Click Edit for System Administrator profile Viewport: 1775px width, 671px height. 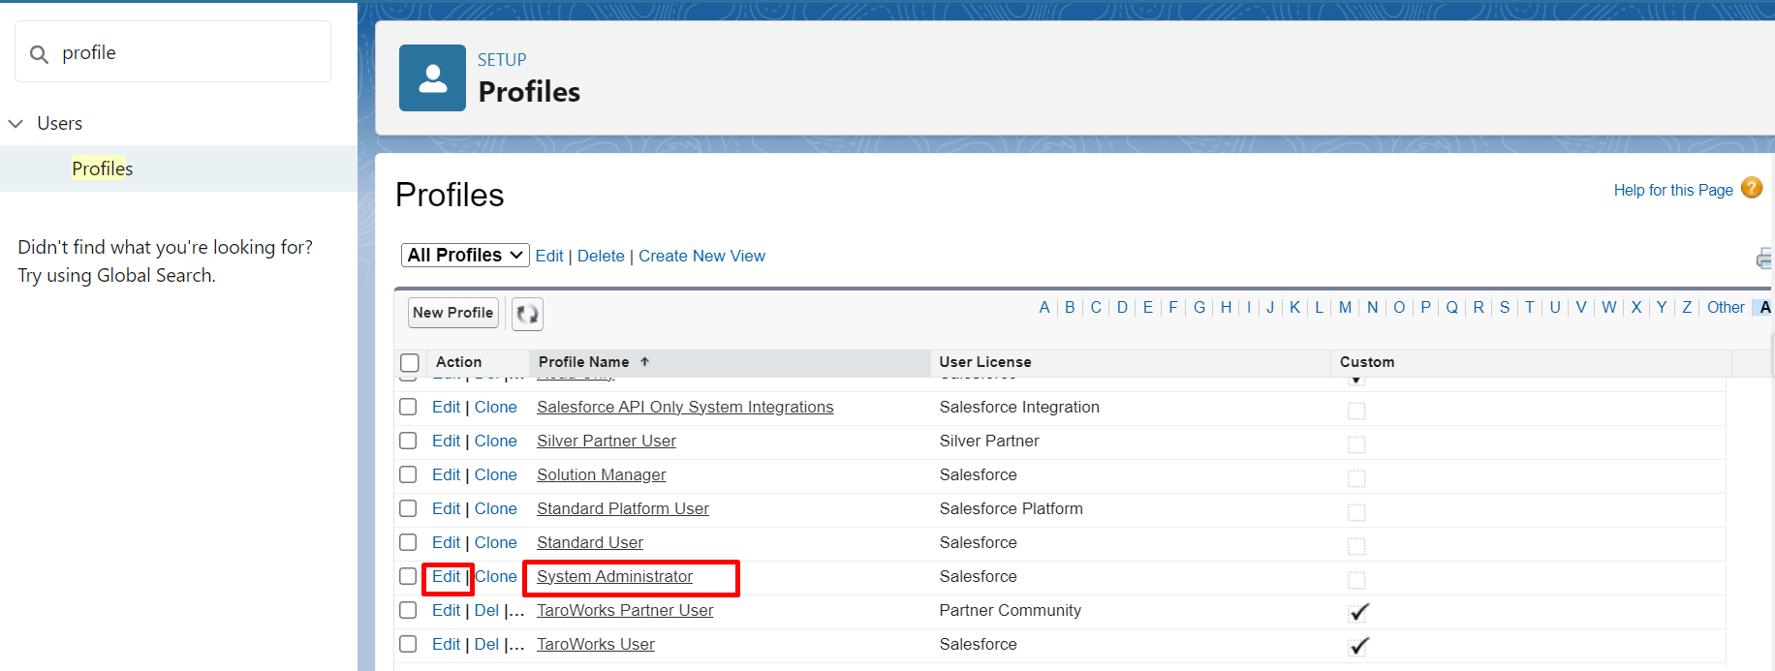tap(446, 577)
